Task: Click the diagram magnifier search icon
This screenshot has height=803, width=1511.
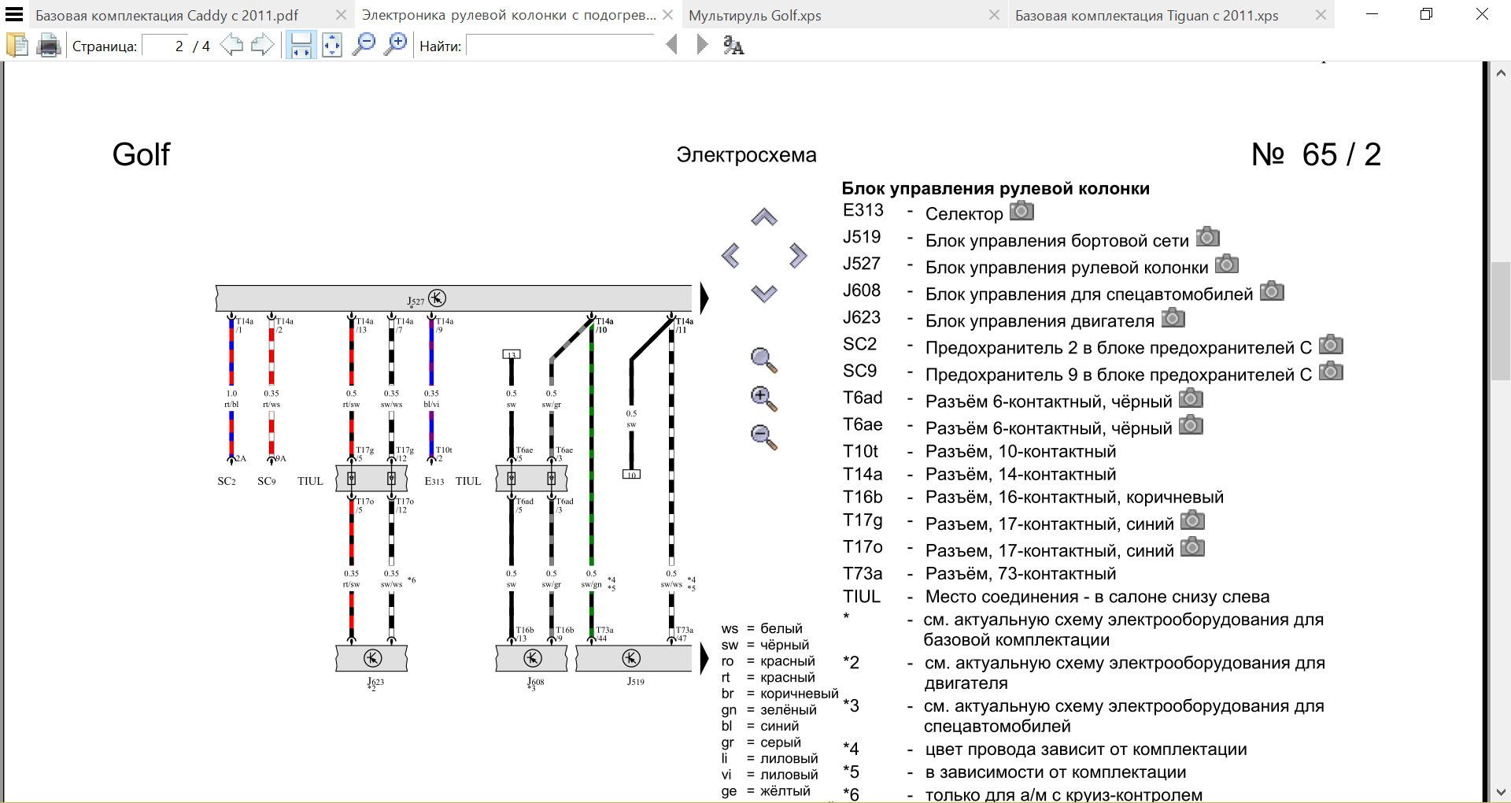Action: pyautogui.click(x=763, y=360)
